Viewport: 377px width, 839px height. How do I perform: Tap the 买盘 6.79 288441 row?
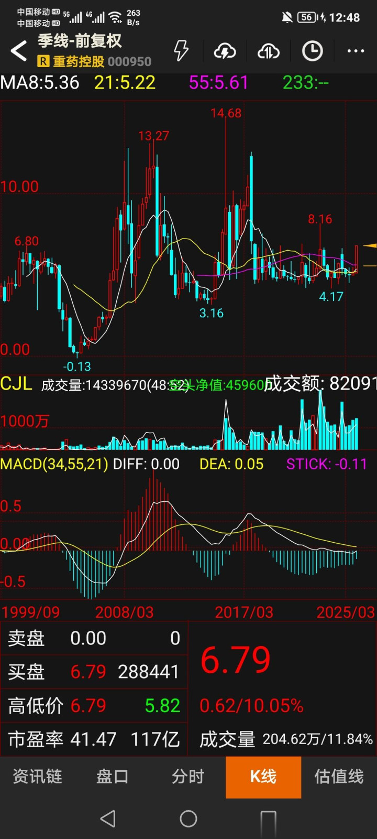(94, 672)
